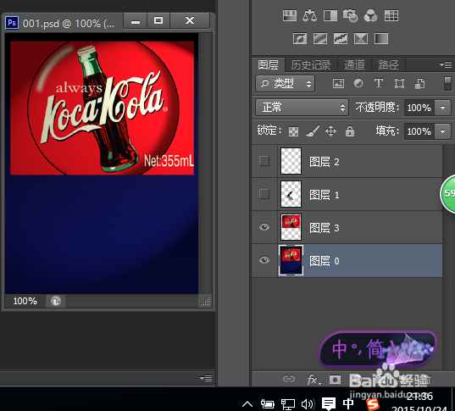
Task: Switch to the 通道 tab
Action: pos(354,64)
